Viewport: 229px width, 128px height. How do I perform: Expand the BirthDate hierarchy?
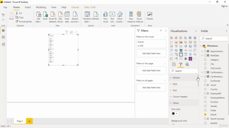[202, 55]
